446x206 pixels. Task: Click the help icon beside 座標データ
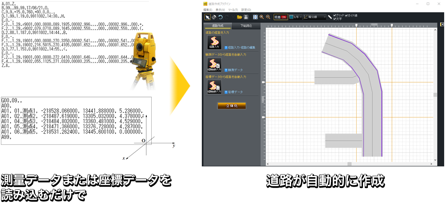click(226, 92)
